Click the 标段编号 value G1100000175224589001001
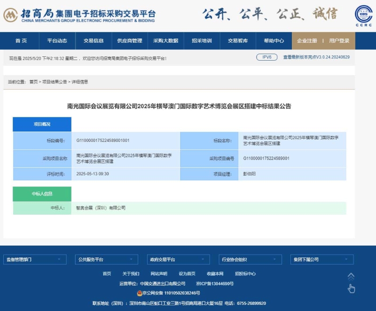376x311 pixels. click(x=103, y=140)
